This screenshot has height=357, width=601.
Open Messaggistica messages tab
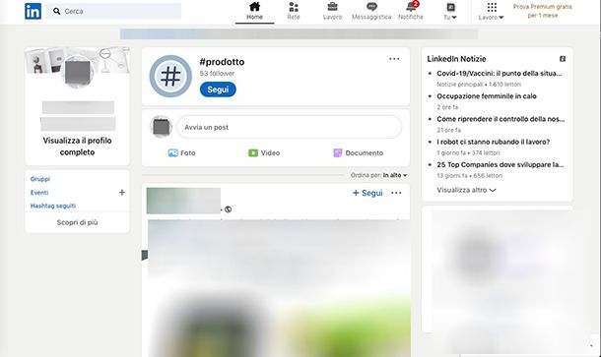tap(371, 11)
